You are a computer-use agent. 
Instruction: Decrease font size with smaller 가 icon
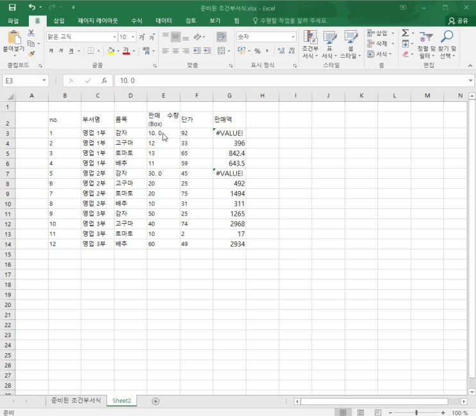(x=152, y=37)
